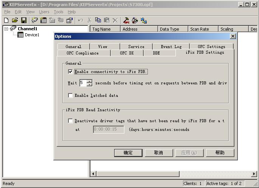Sort by the Tag Name column header
259x188 pixels.
pos(105,29)
